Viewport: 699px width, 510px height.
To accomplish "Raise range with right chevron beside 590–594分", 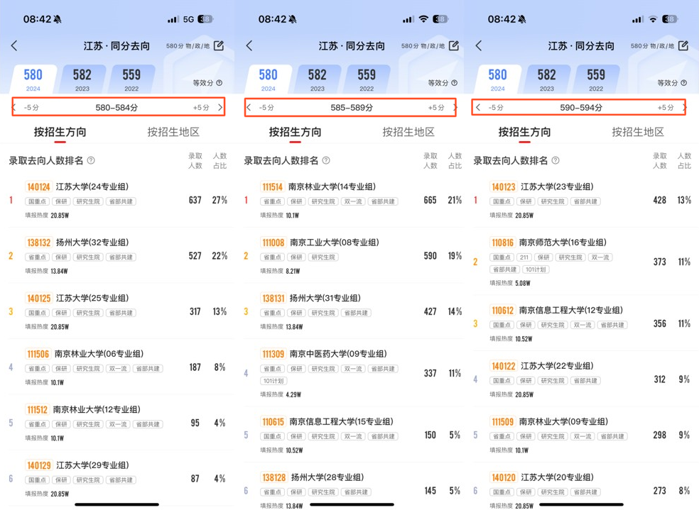I will [684, 107].
